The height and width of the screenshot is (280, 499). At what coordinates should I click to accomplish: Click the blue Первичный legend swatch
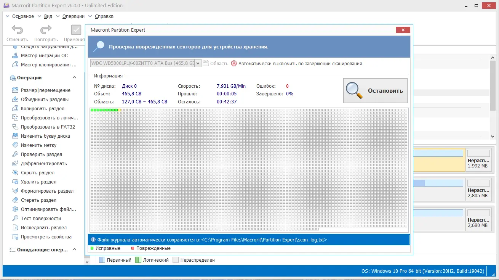(102, 260)
